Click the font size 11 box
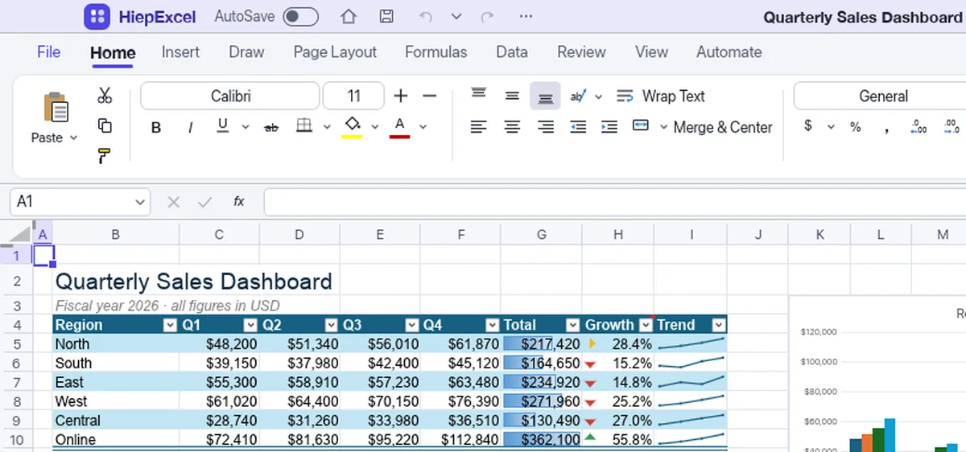 pyautogui.click(x=353, y=96)
